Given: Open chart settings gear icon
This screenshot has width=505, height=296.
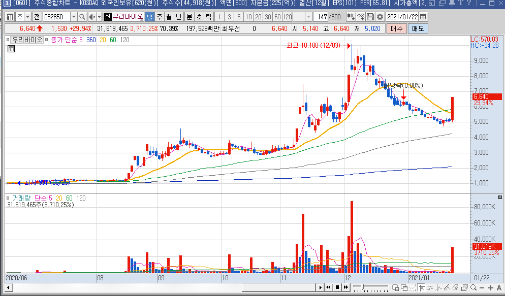Looking at the screenshot, I should [x=380, y=17].
